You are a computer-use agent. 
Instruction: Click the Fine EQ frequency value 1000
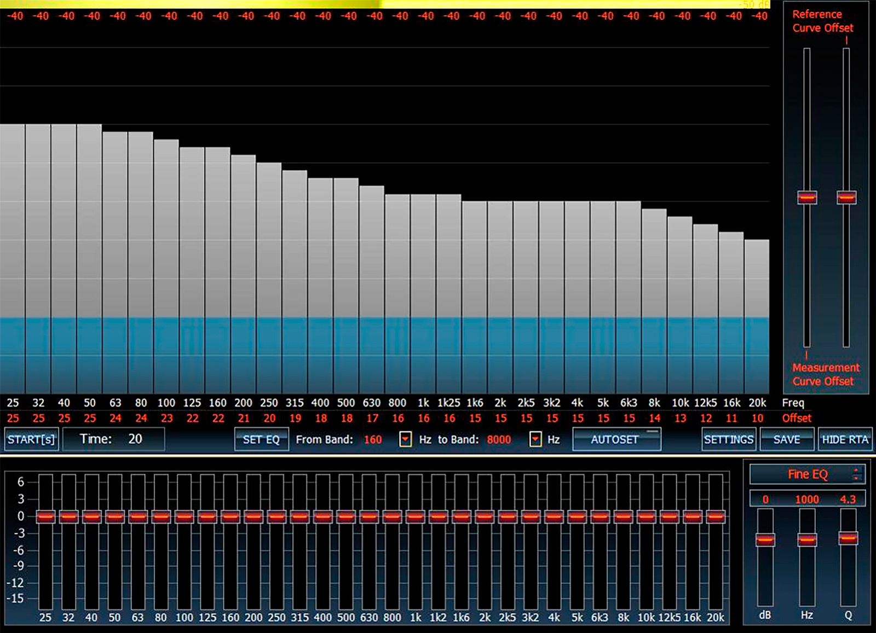click(x=807, y=499)
